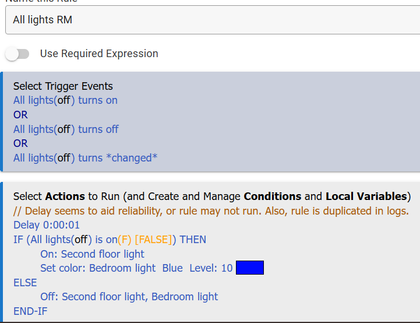This screenshot has width=420, height=323.
Task: Select the "All lights(off) turns on" trigger
Action: pyautogui.click(x=65, y=100)
